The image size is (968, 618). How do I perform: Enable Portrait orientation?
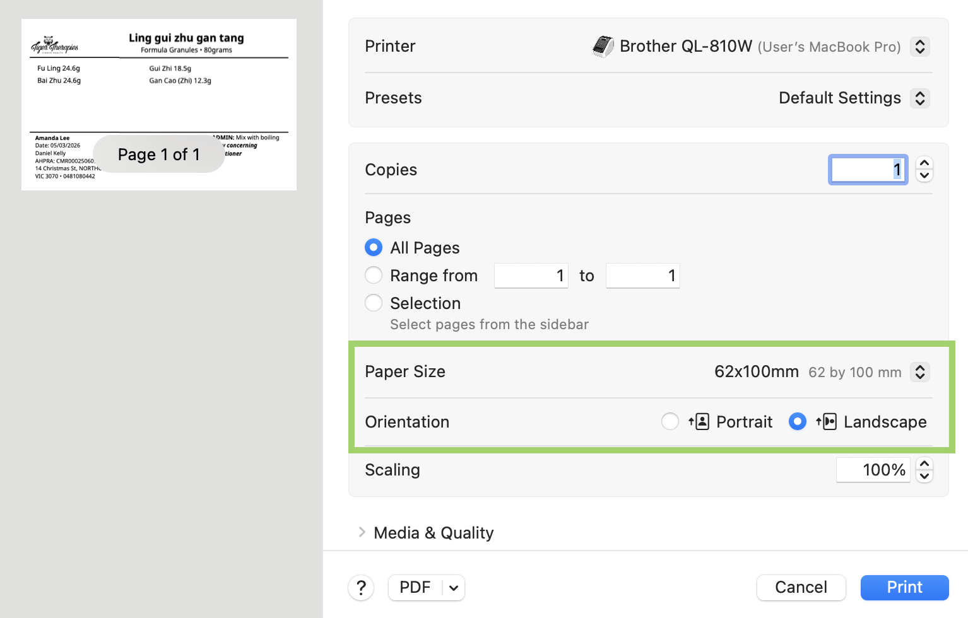point(670,421)
